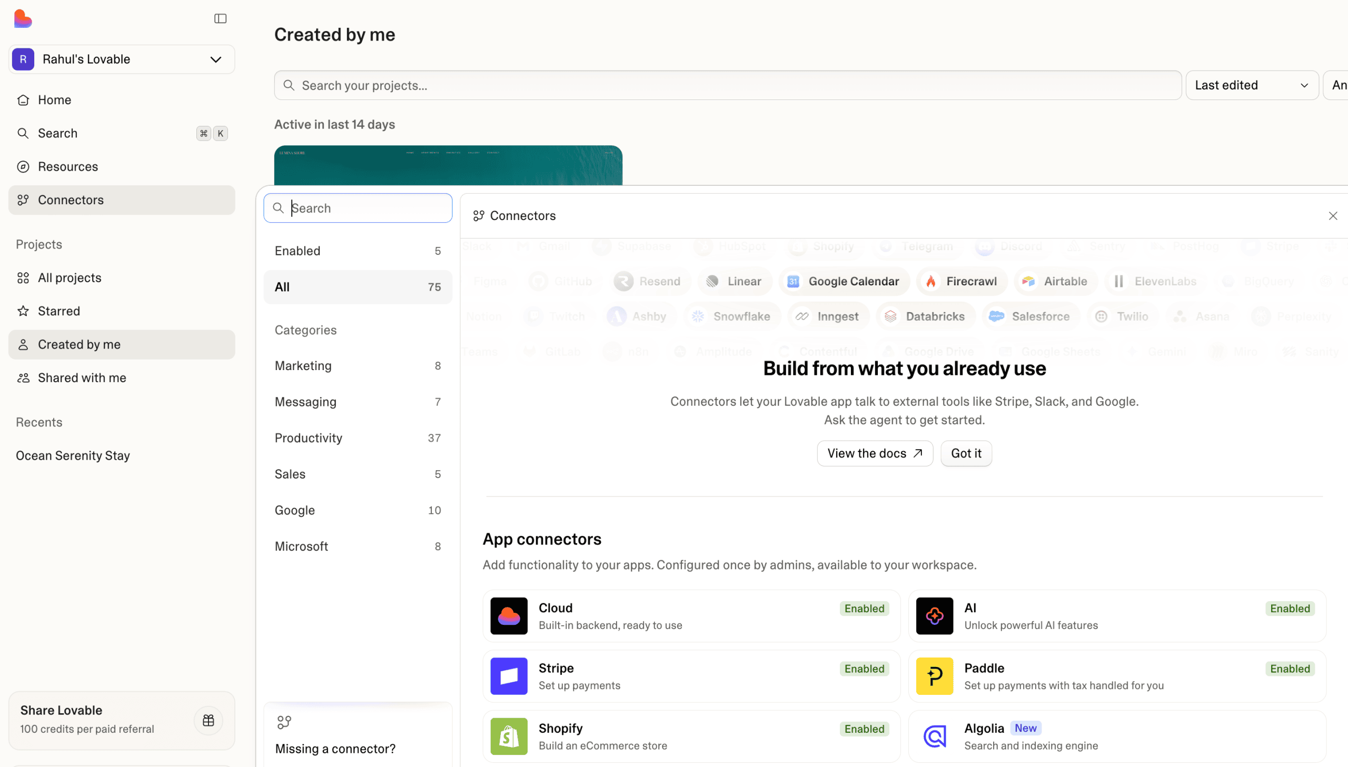Click Missing a connector? card

tap(358, 735)
